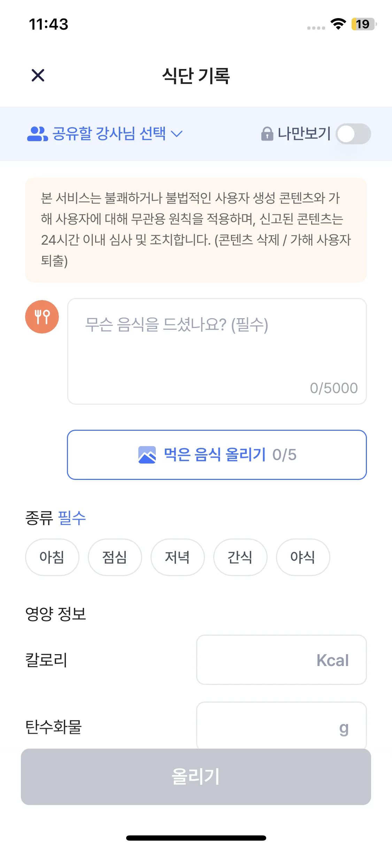The image size is (392, 849).
Task: Enable the 나만보기 private toggle
Action: pos(353,134)
